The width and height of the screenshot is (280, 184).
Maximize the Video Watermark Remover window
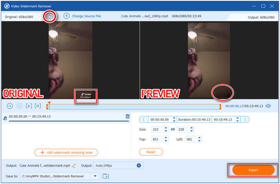[263, 6]
